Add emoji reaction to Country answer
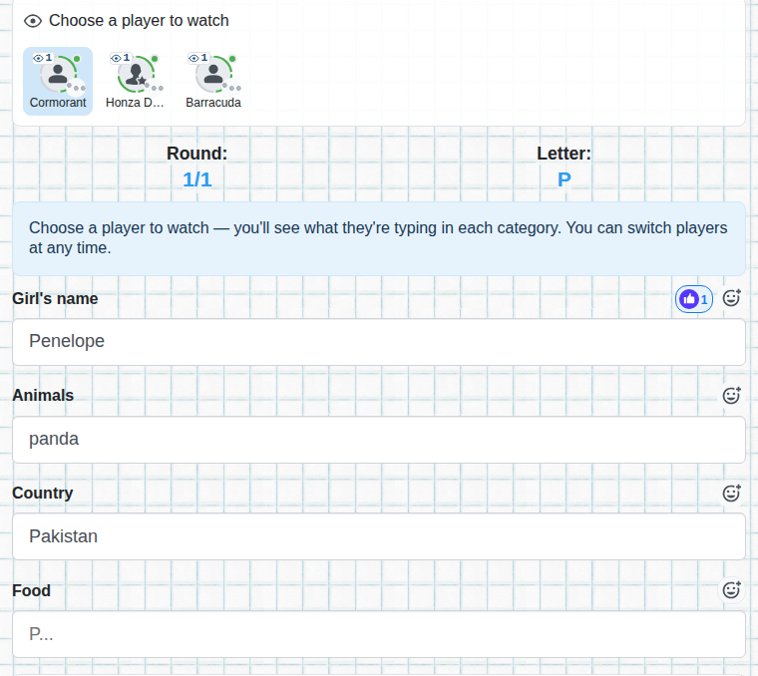 pyautogui.click(x=731, y=494)
